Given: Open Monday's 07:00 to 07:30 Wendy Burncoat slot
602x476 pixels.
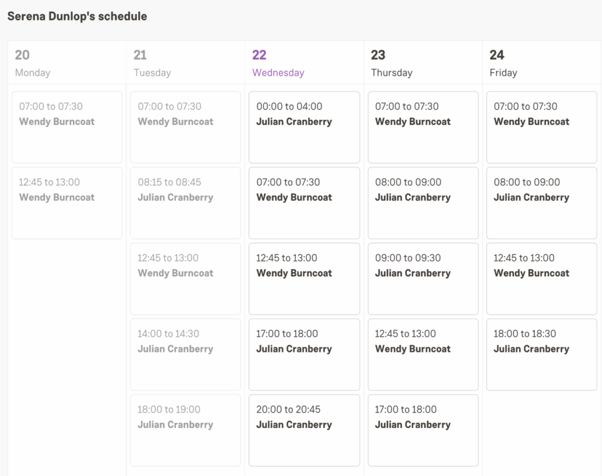Looking at the screenshot, I should click(x=67, y=127).
